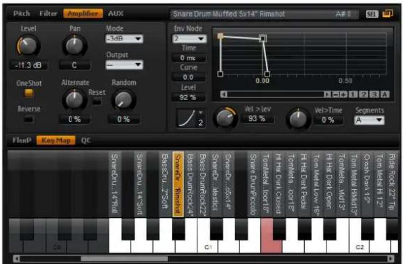Select the Ride Rock 22" Tip mapping

pyautogui.click(x=392, y=184)
